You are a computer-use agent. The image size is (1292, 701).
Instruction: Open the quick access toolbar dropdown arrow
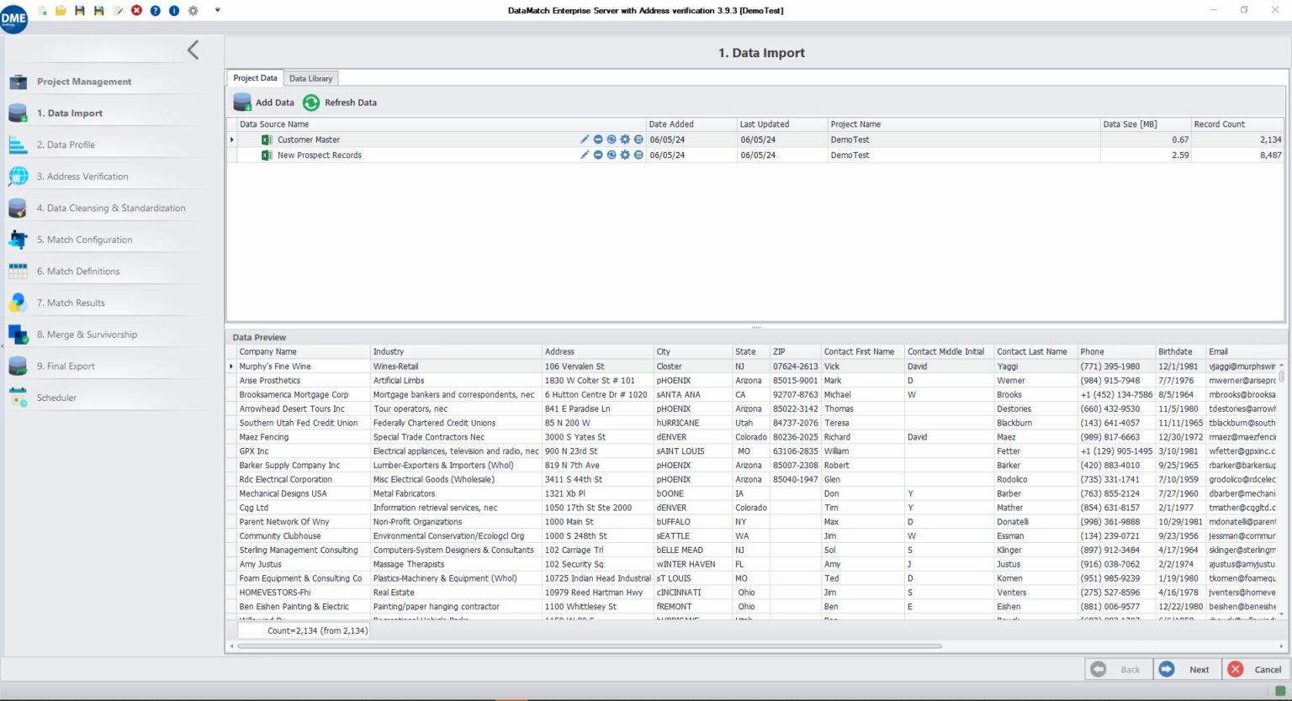(218, 10)
